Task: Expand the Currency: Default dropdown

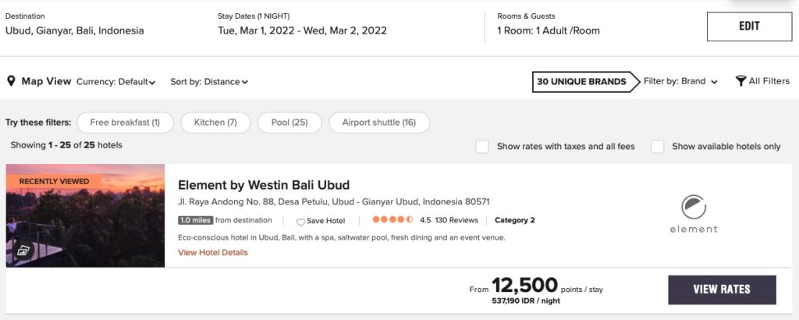Action: tap(115, 82)
